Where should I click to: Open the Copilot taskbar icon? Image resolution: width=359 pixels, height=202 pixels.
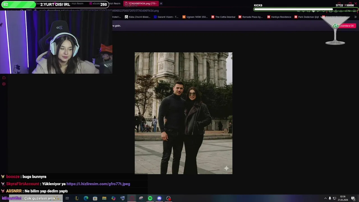(x=113, y=198)
